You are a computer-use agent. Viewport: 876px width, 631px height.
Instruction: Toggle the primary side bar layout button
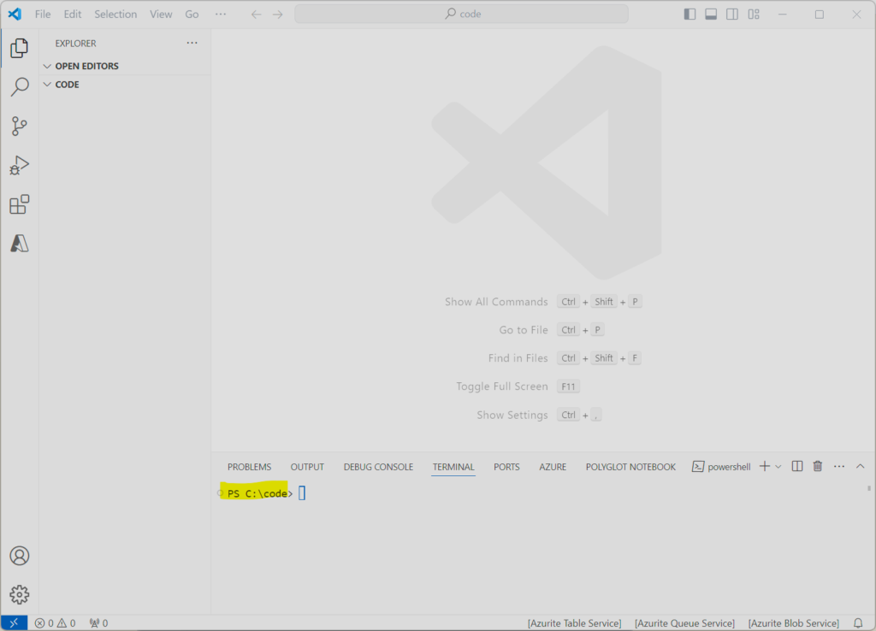click(x=690, y=15)
